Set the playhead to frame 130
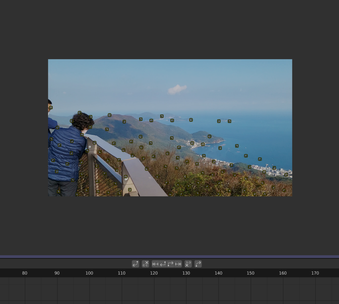339x304 pixels. click(186, 273)
